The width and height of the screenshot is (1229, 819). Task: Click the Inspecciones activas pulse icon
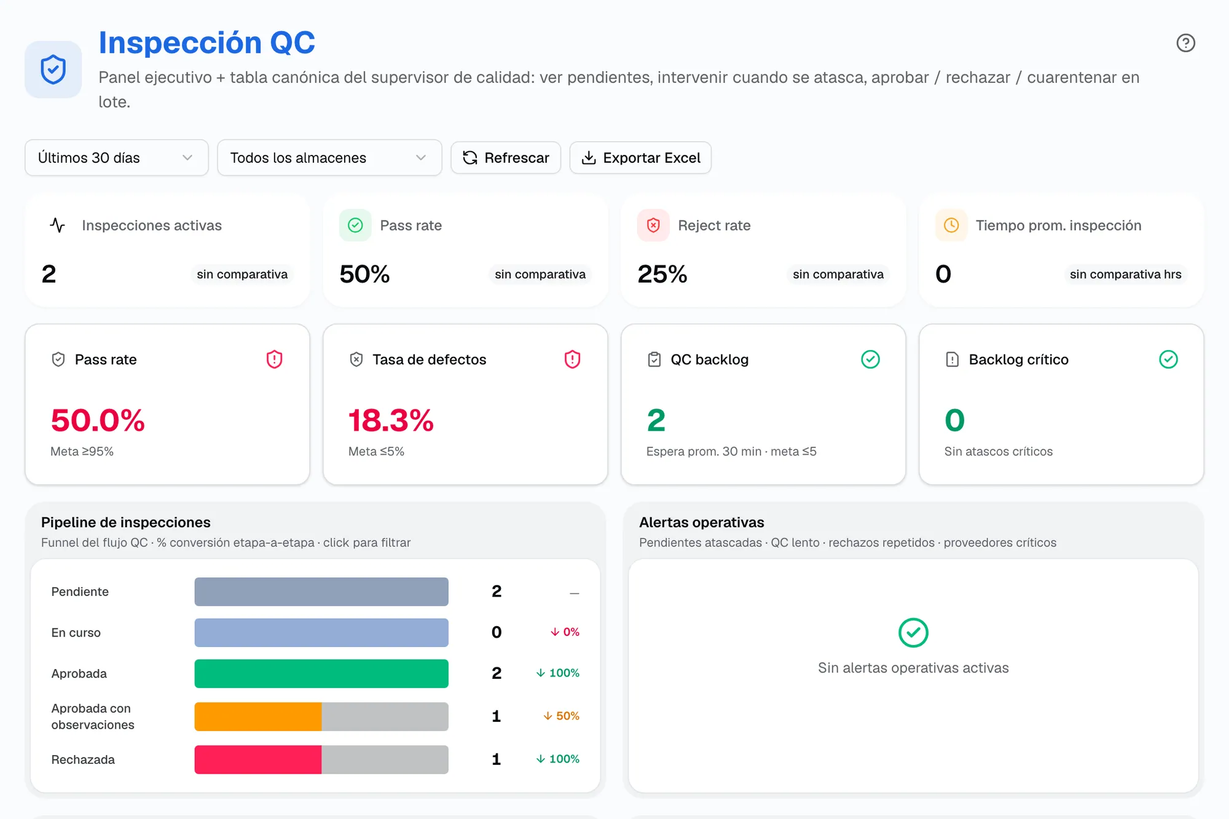point(57,225)
